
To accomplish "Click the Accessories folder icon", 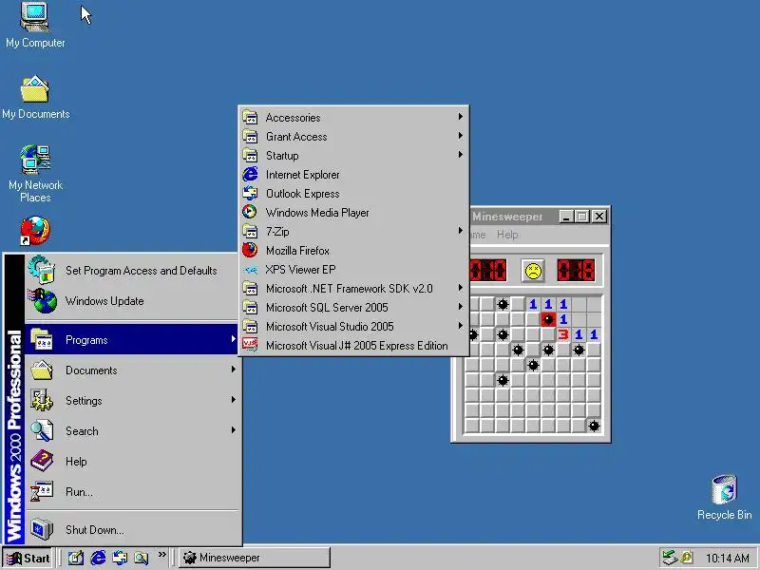I will point(250,117).
